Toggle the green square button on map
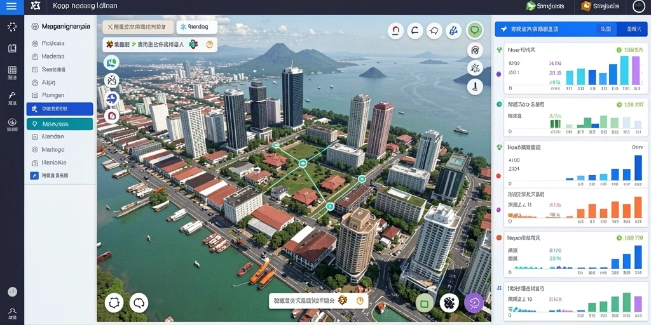The width and height of the screenshot is (651, 325). coord(424,303)
